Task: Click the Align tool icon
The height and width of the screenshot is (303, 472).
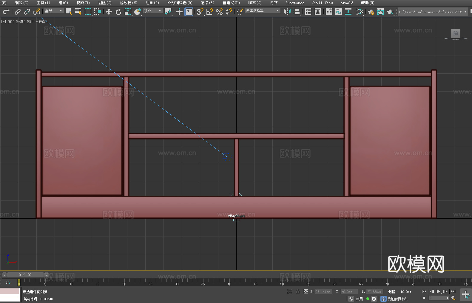Action: (297, 12)
